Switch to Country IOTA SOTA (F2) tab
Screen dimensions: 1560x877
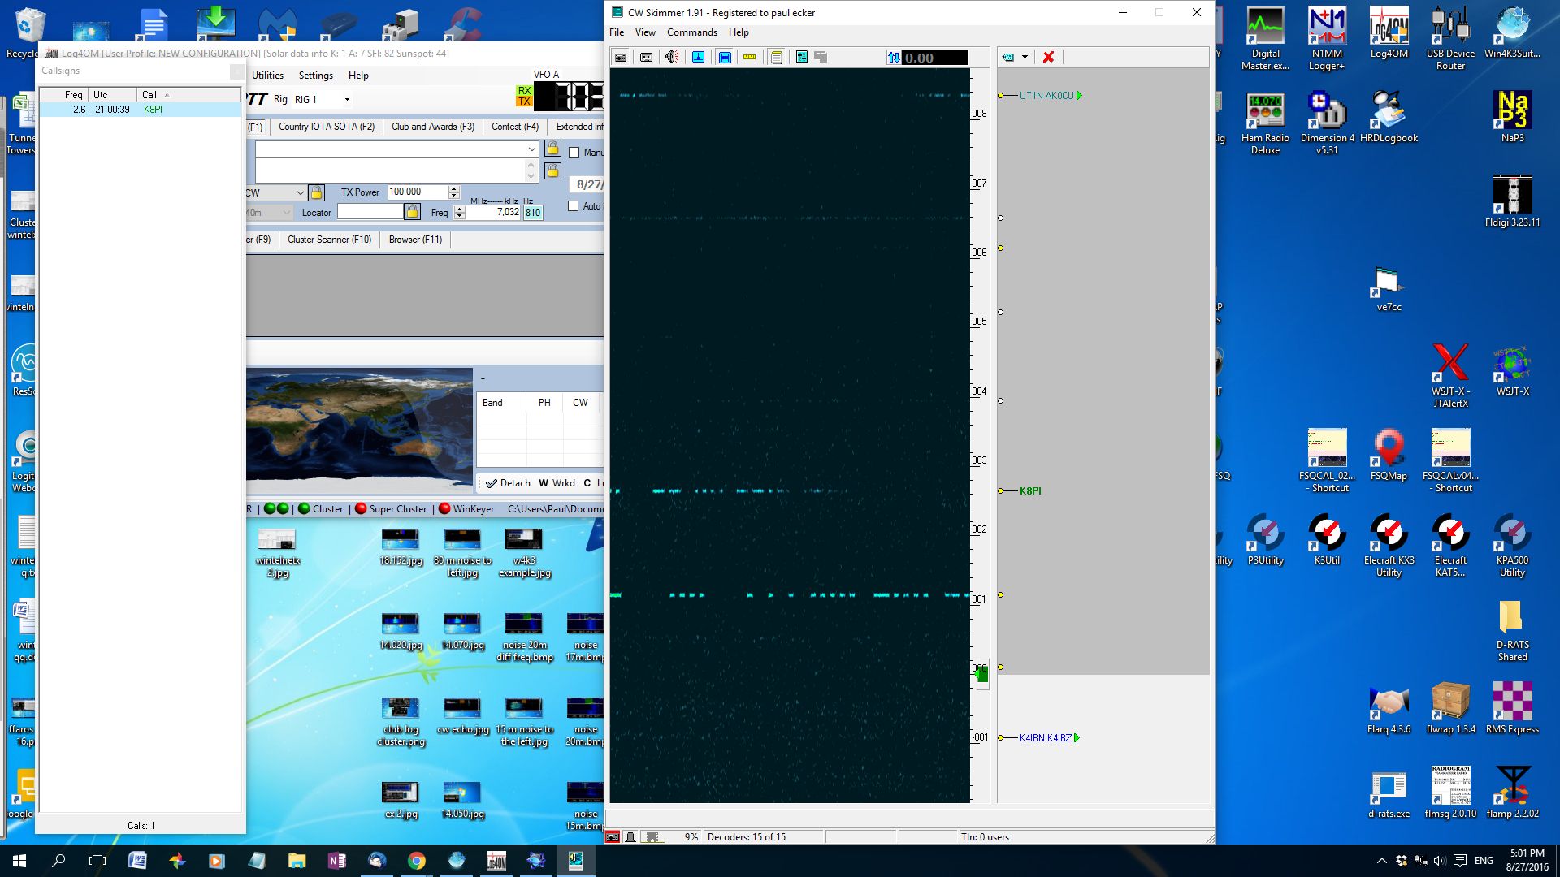tap(327, 127)
